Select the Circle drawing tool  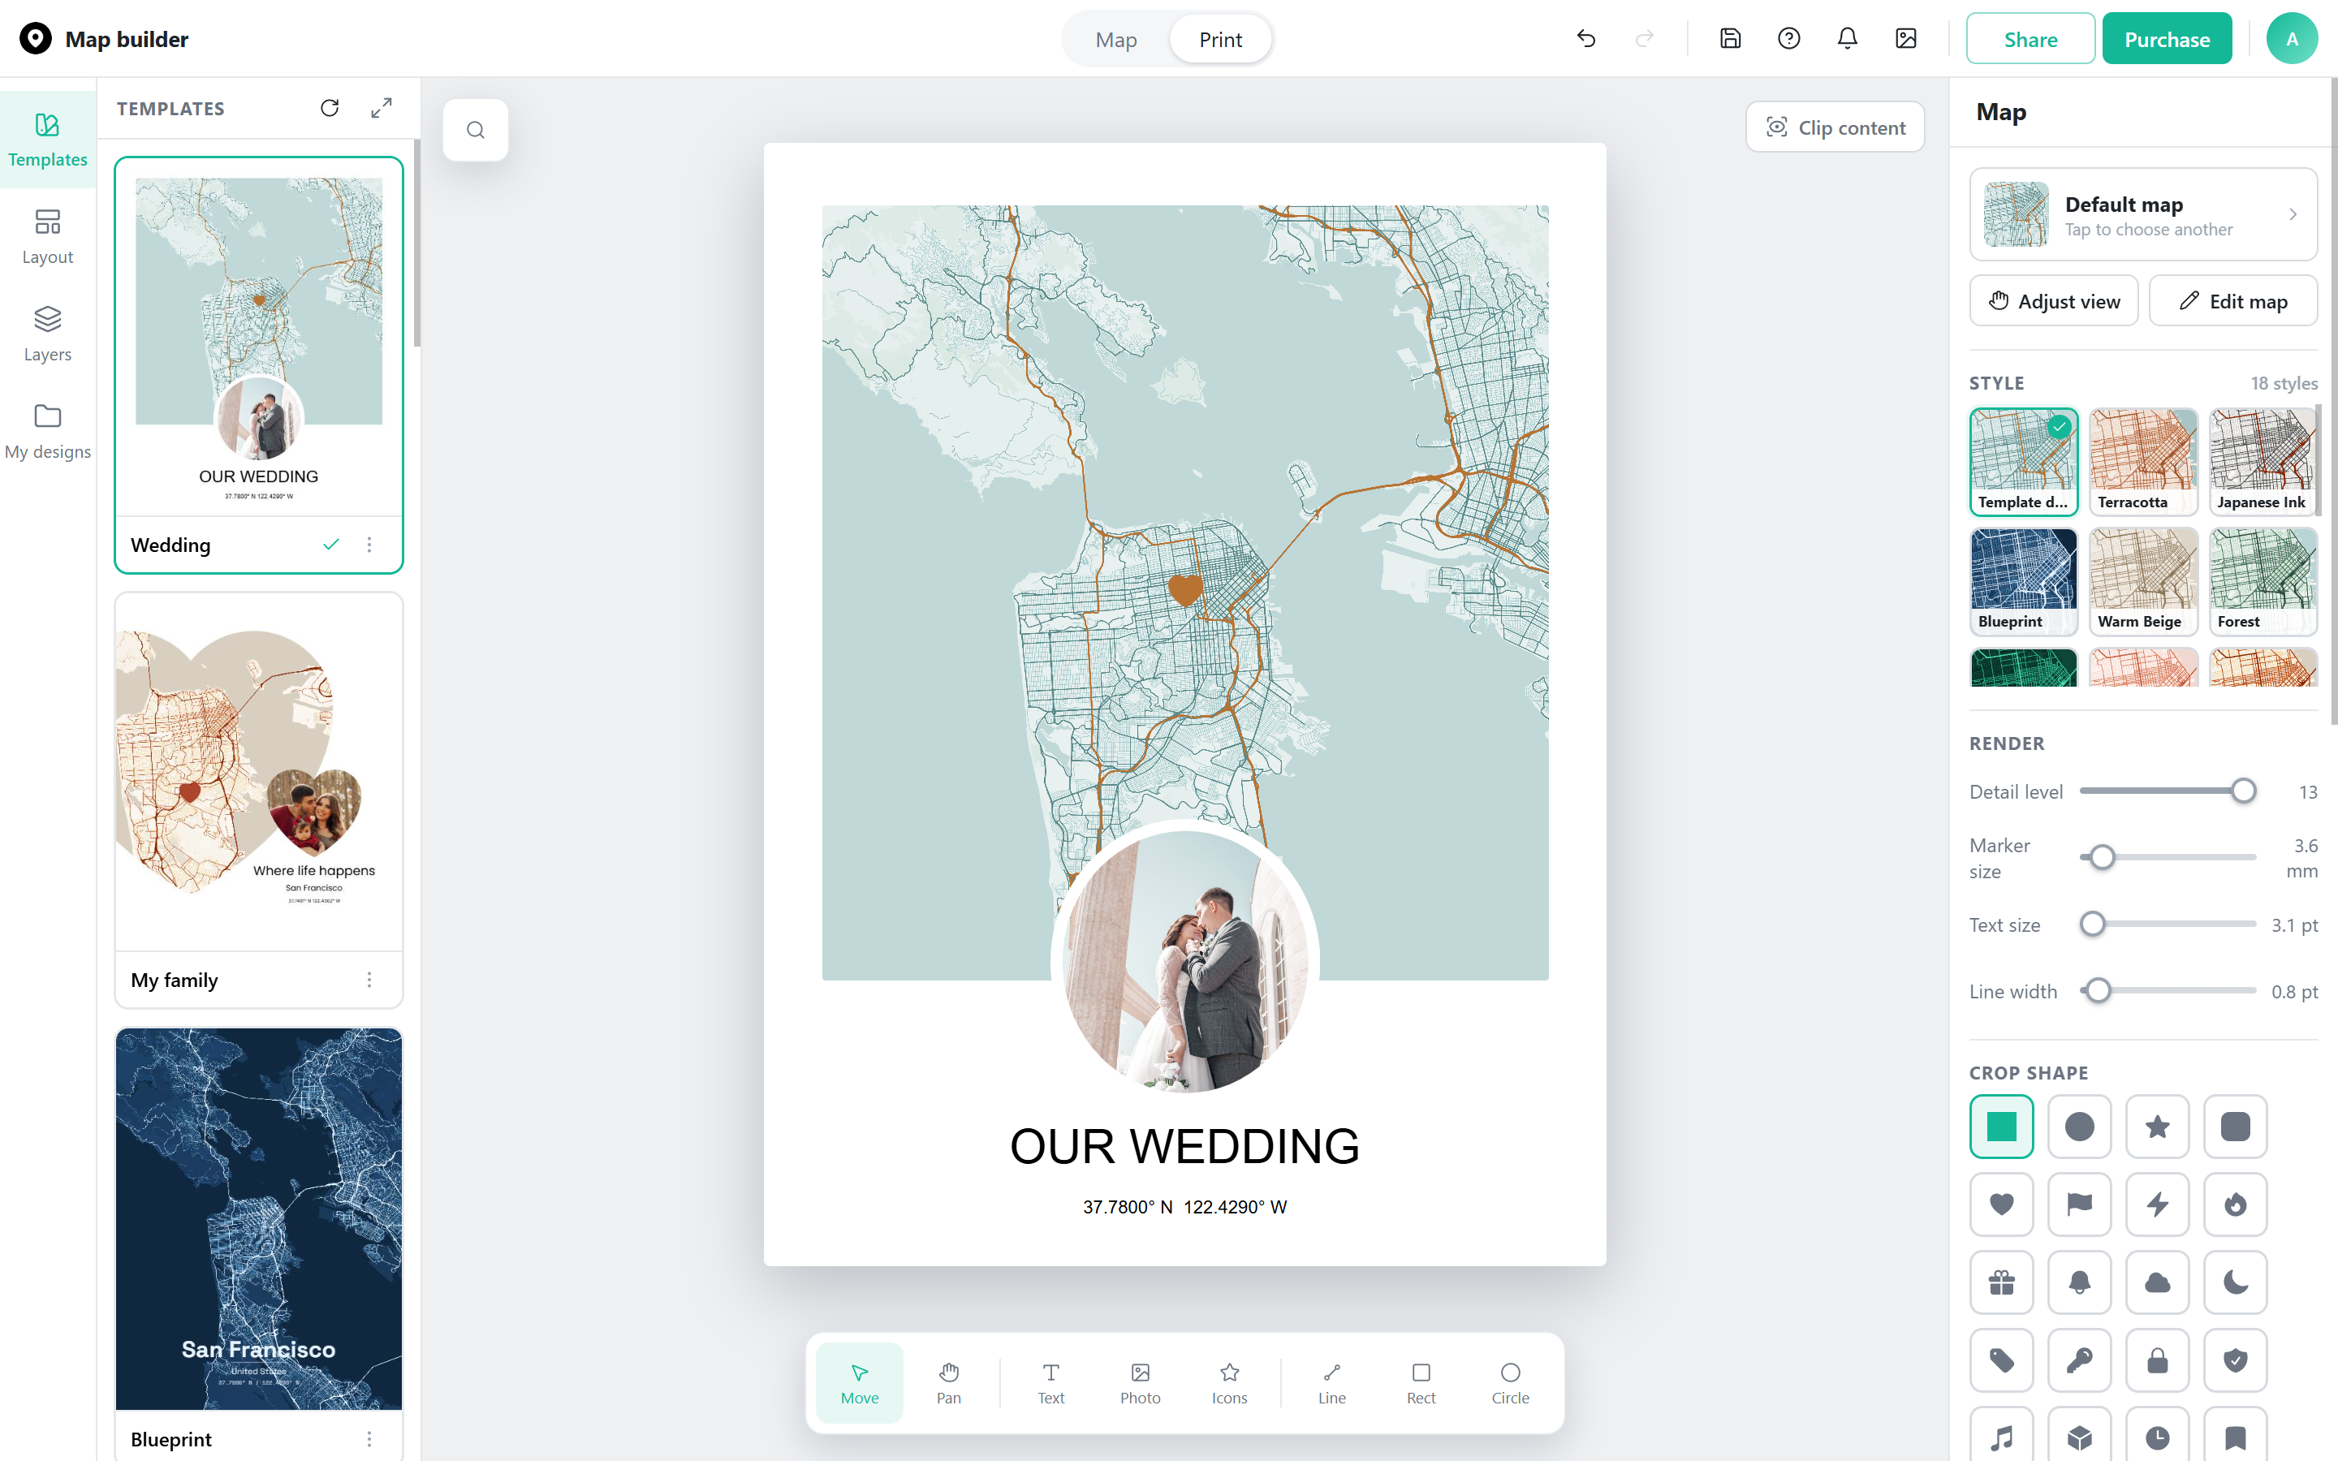(x=1510, y=1383)
